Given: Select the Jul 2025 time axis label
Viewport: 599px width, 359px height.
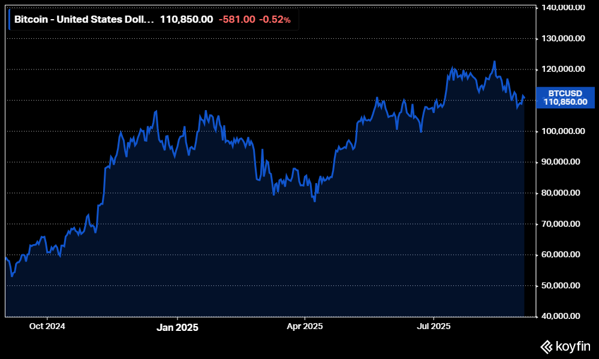Looking at the screenshot, I should point(433,327).
